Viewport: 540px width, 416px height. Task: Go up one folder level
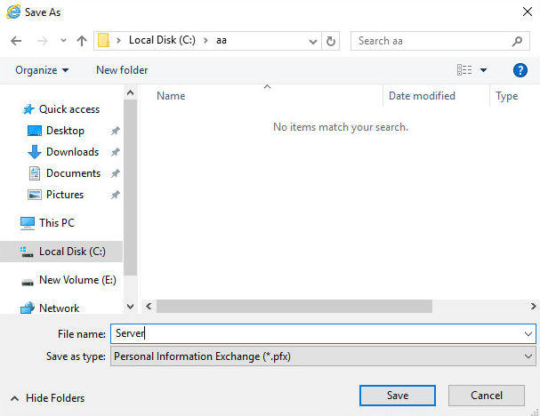pyautogui.click(x=82, y=41)
